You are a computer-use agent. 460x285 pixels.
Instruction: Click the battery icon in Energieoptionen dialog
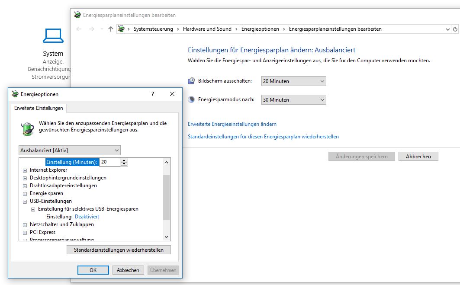(x=27, y=128)
